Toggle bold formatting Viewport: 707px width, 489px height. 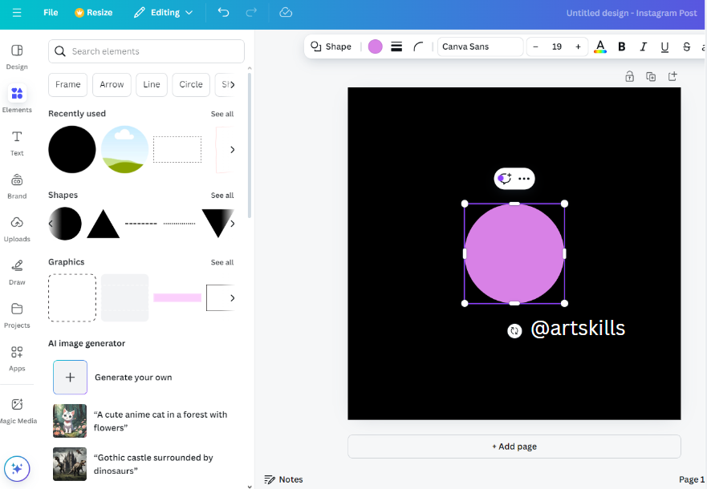pos(621,46)
